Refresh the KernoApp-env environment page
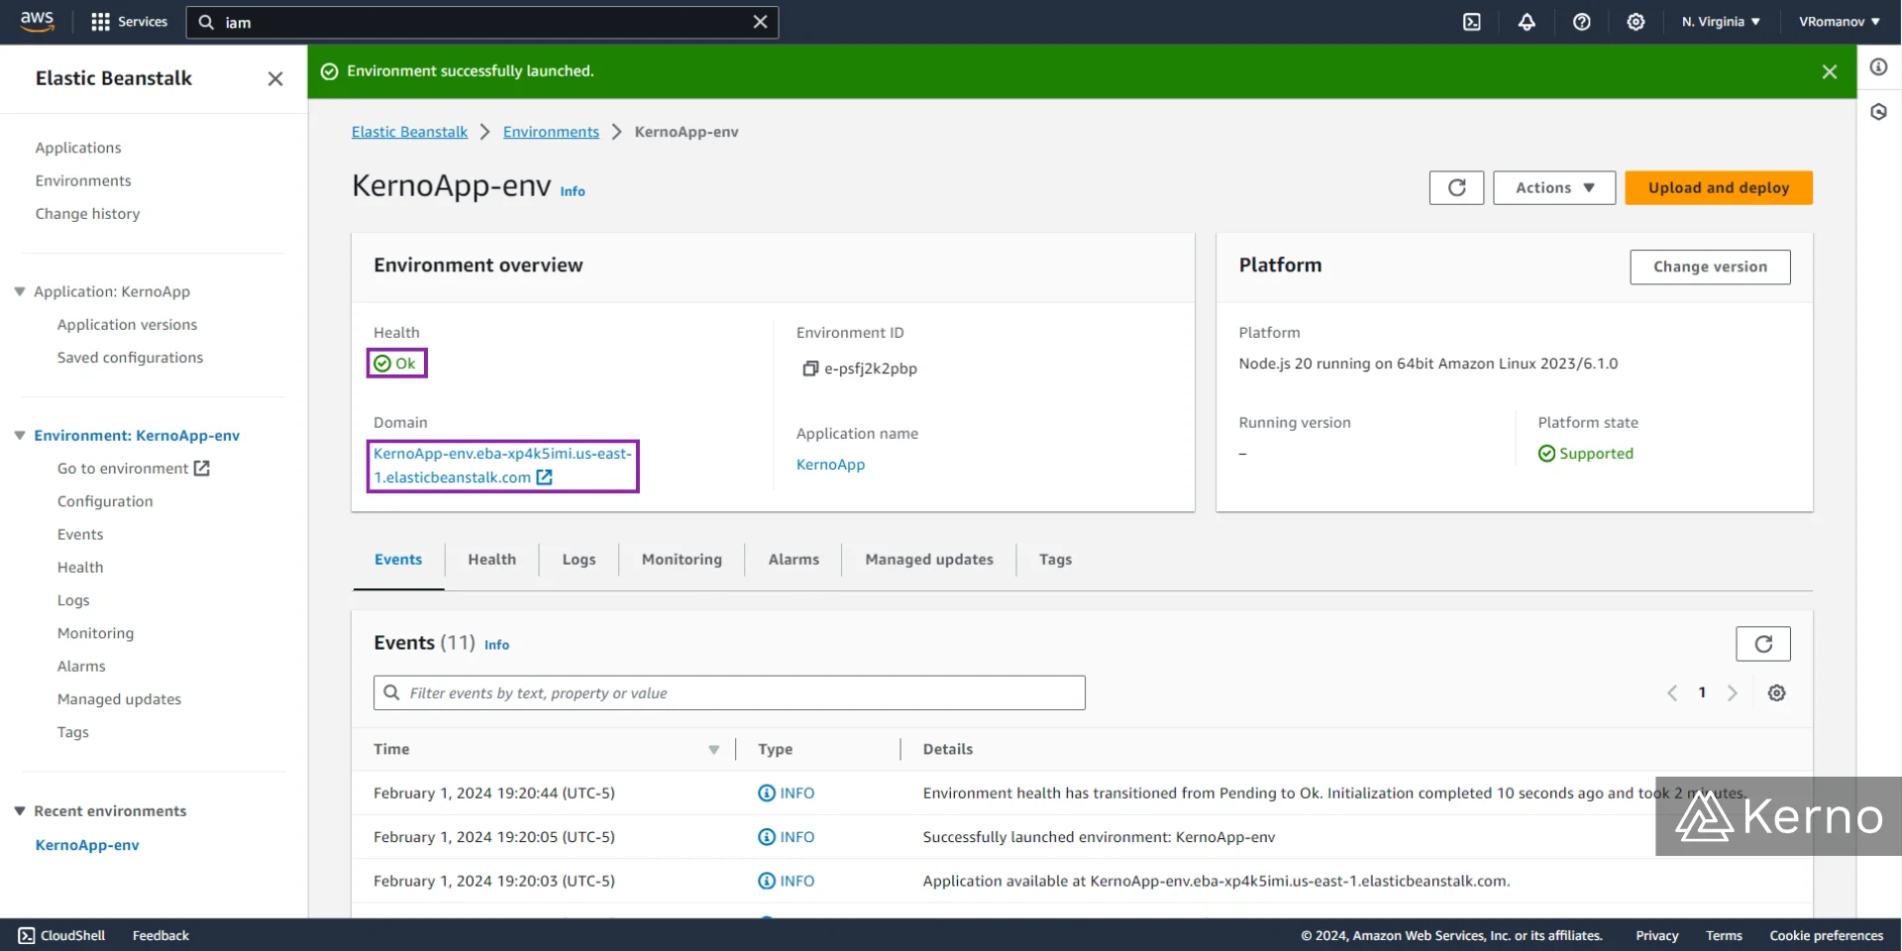The width and height of the screenshot is (1902, 951). pyautogui.click(x=1456, y=187)
